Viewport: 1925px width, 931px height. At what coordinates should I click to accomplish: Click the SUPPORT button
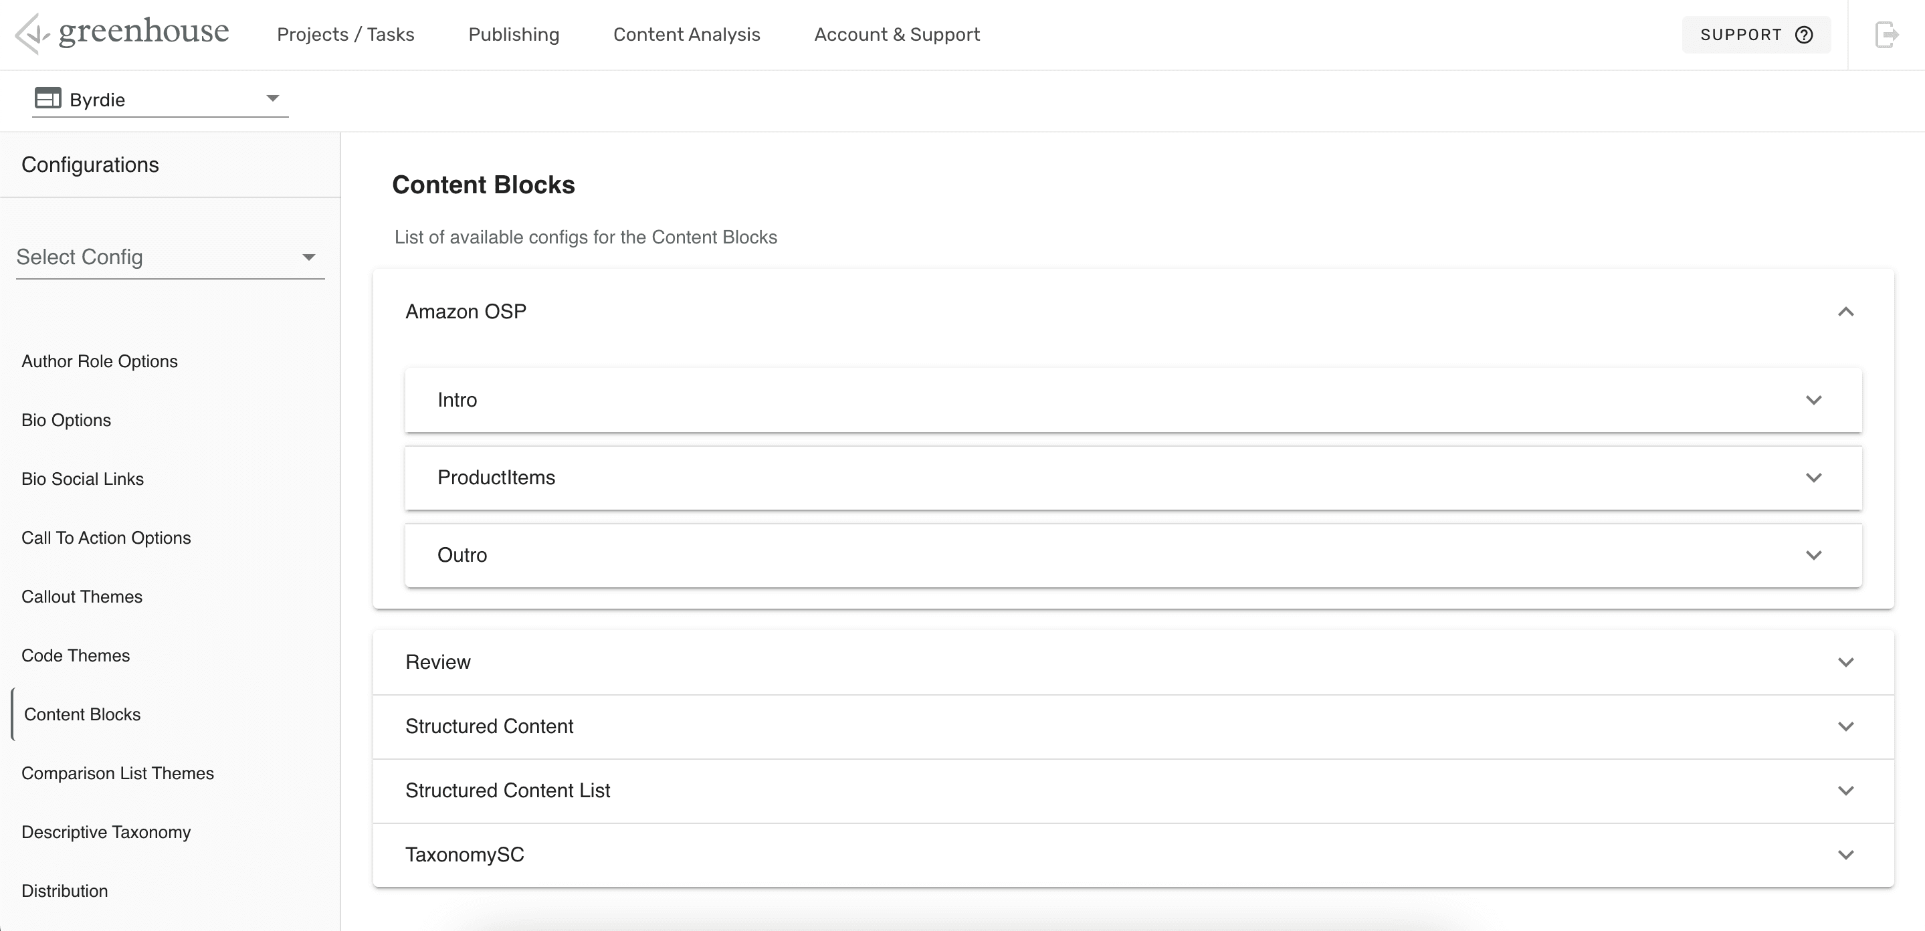click(1755, 34)
